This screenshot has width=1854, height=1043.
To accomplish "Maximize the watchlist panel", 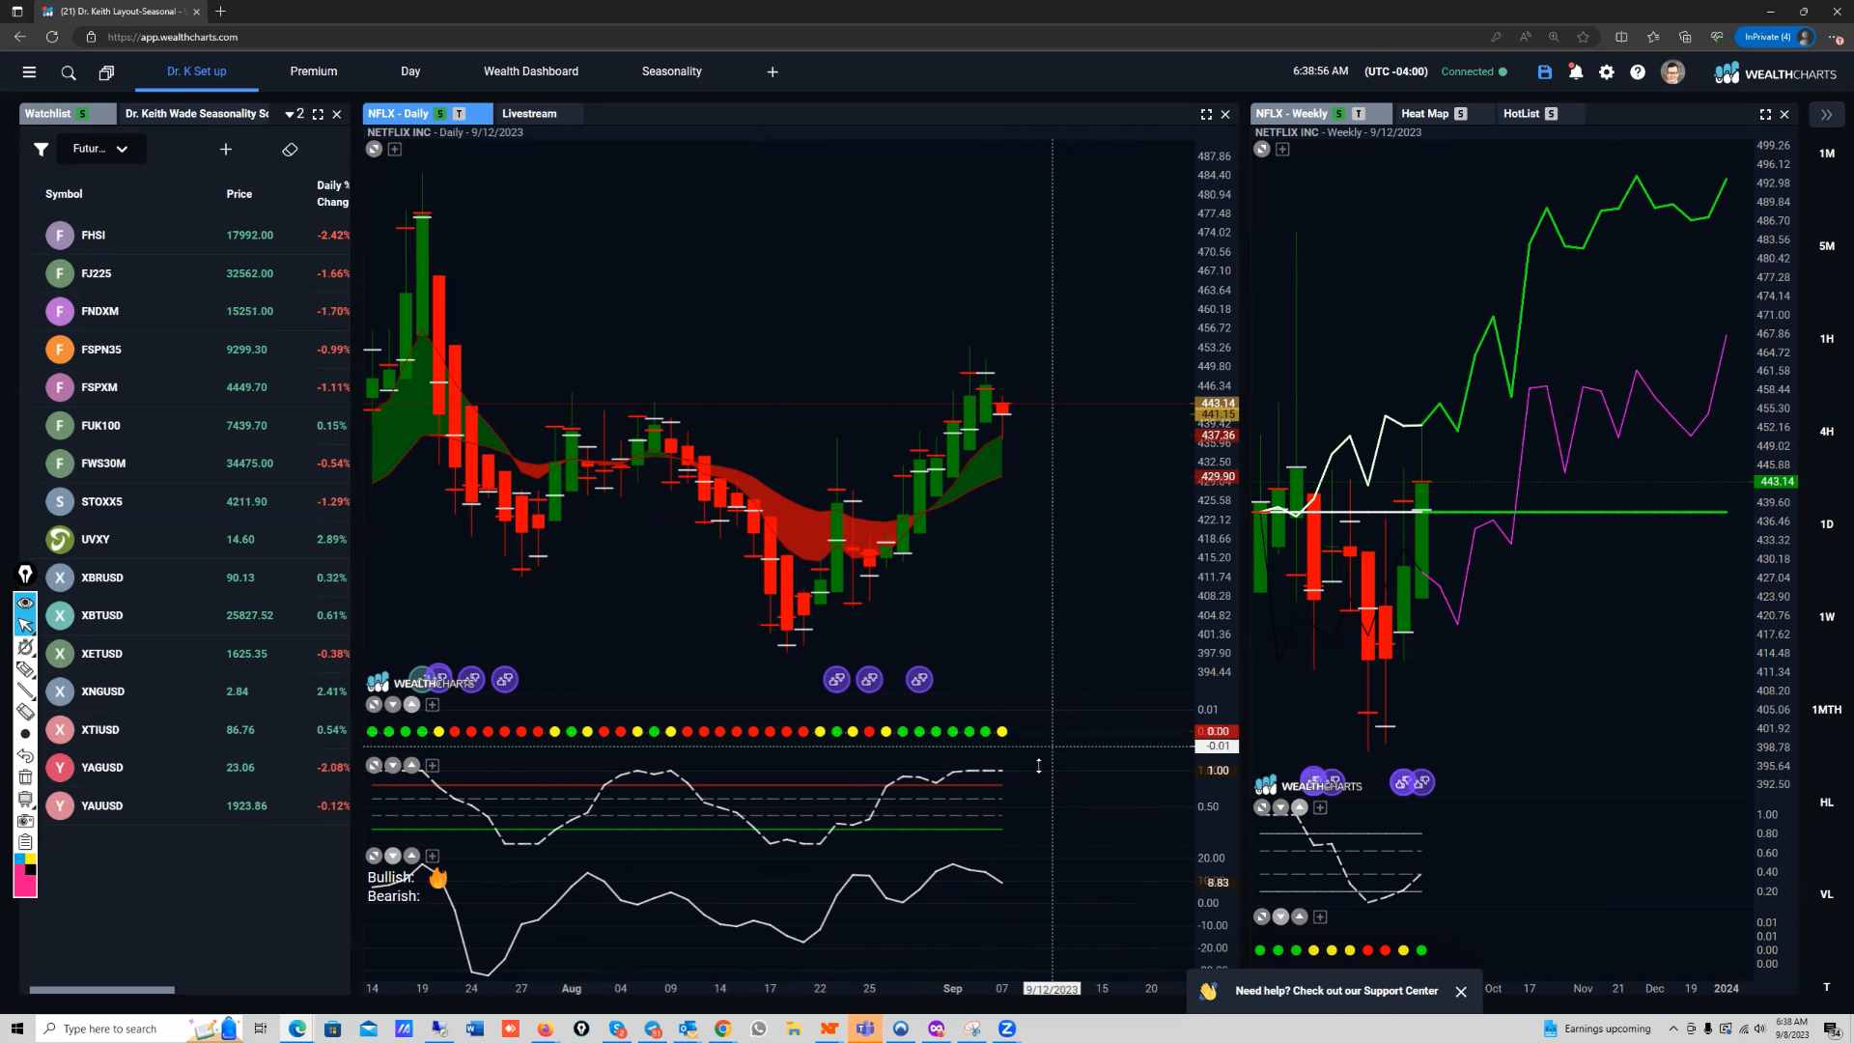I will click(318, 114).
